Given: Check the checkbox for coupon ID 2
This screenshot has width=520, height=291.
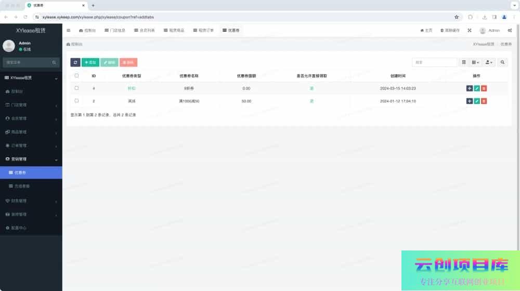Looking at the screenshot, I should (x=76, y=101).
